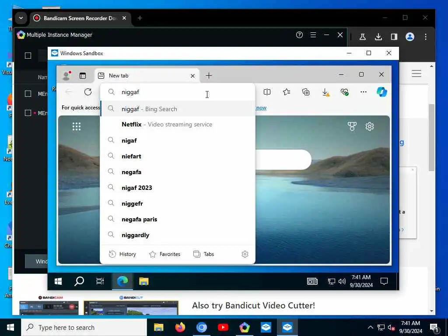Image resolution: width=448 pixels, height=336 pixels.
Task: Open Copilot sidebar icon in Edge
Action: [381, 92]
